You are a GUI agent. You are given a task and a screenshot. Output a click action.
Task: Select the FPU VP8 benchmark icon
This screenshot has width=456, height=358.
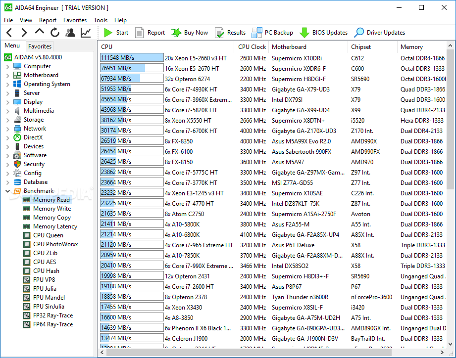26,280
